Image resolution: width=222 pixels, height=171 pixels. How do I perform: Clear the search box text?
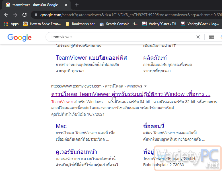click(198, 37)
